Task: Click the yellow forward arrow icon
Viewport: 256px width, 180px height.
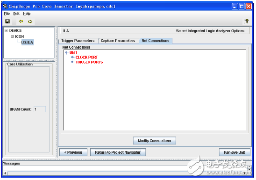Action: [x=30, y=22]
